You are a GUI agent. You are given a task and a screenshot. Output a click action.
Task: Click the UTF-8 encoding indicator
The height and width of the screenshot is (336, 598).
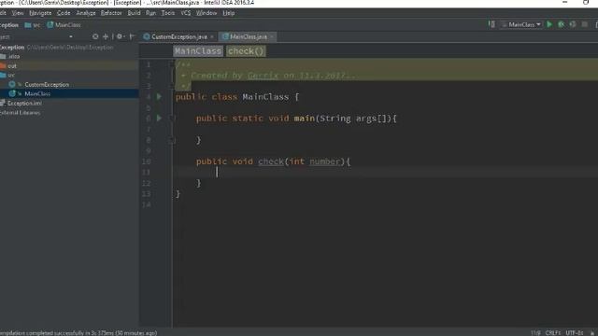point(575,332)
